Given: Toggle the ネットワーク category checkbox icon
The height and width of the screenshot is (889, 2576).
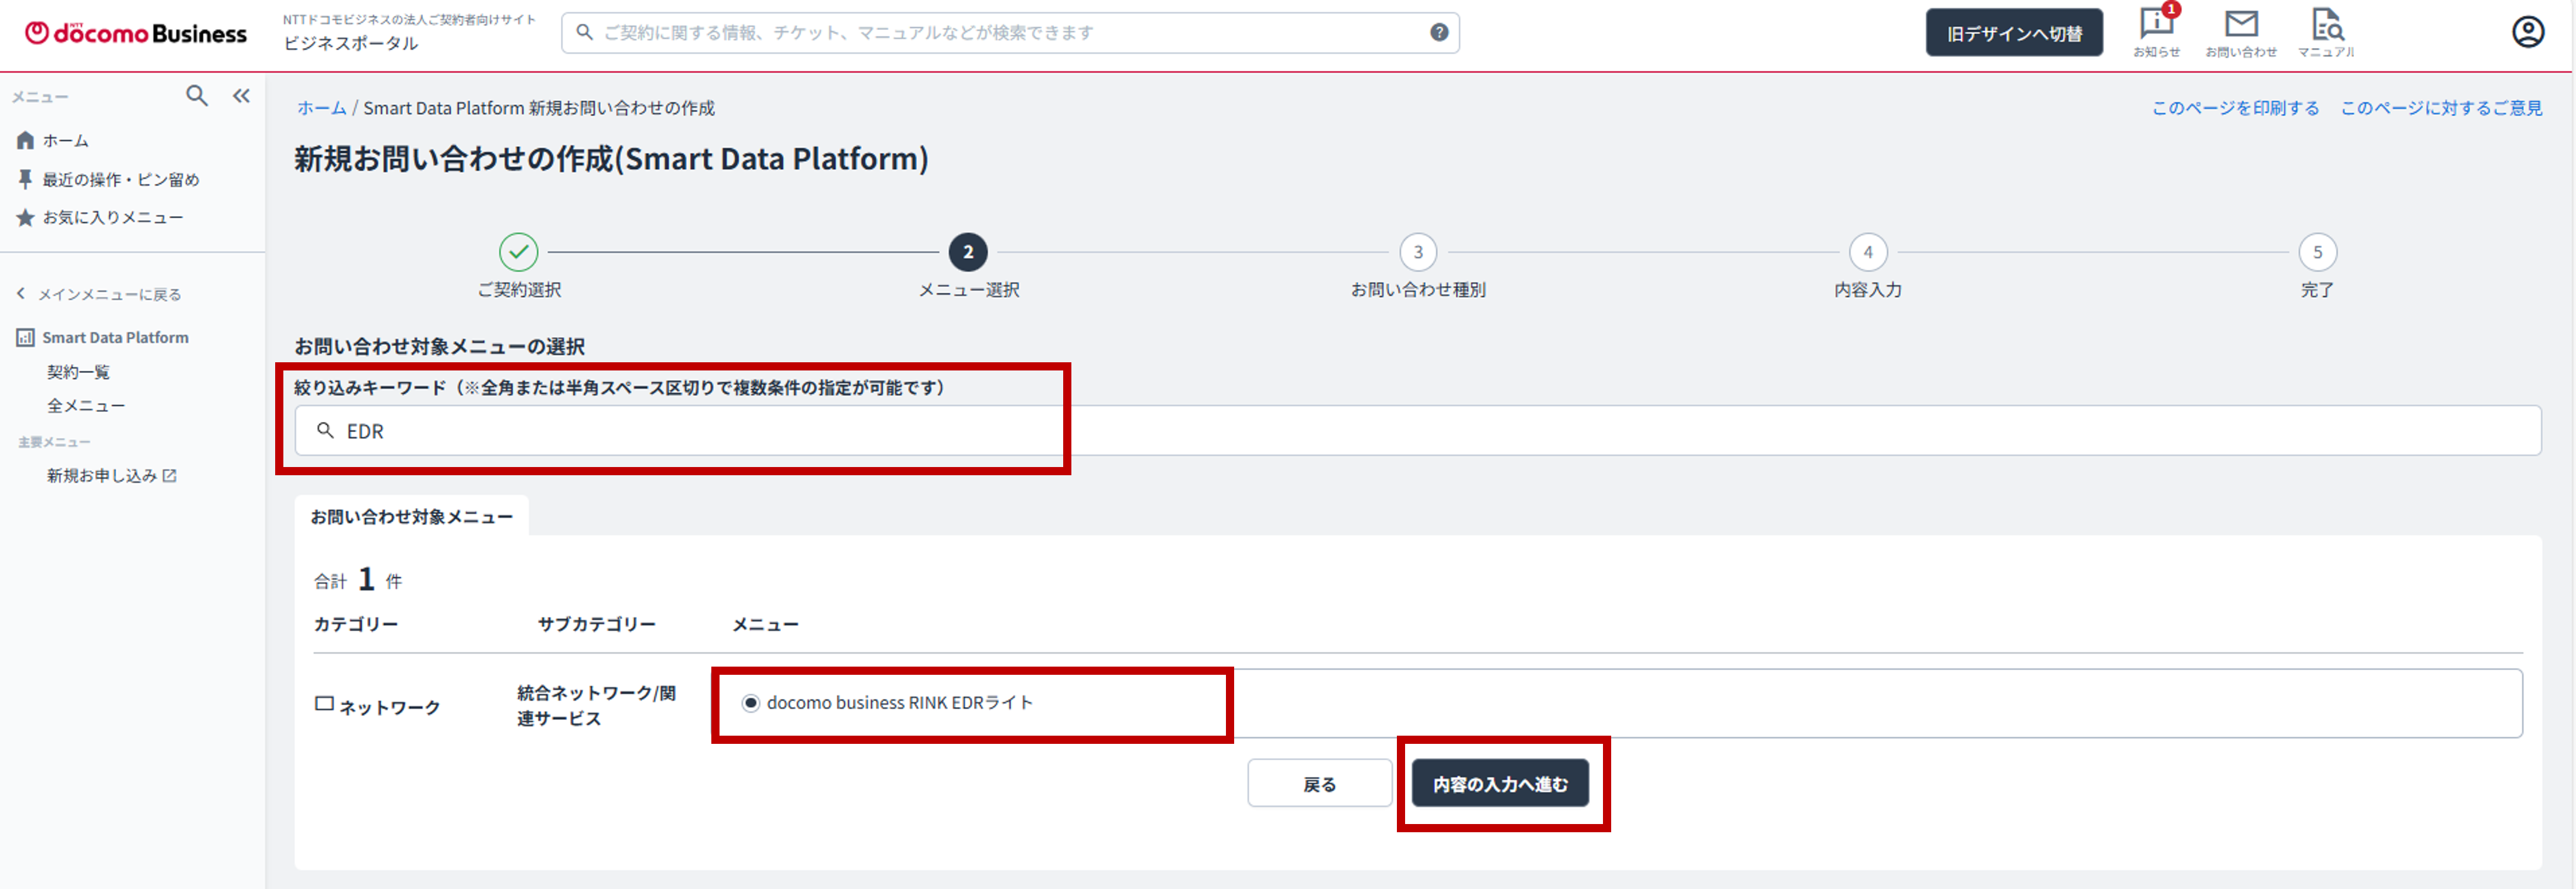Looking at the screenshot, I should (x=324, y=704).
